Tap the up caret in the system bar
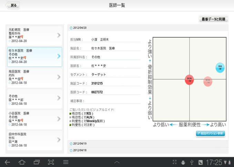Image resolution: width=234 pixels, height=167 pixels. (117, 162)
